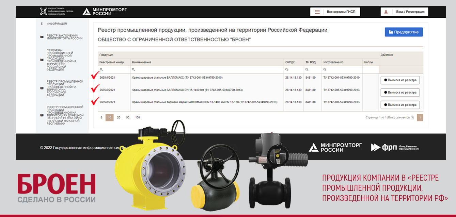456x217 pixels.
Task: Click the footer Минпромторг России logo
Action: (x=335, y=147)
